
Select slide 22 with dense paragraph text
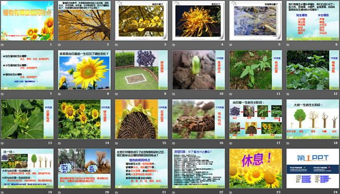198,168
